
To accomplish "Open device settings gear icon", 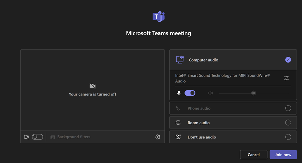I will coord(158,137).
